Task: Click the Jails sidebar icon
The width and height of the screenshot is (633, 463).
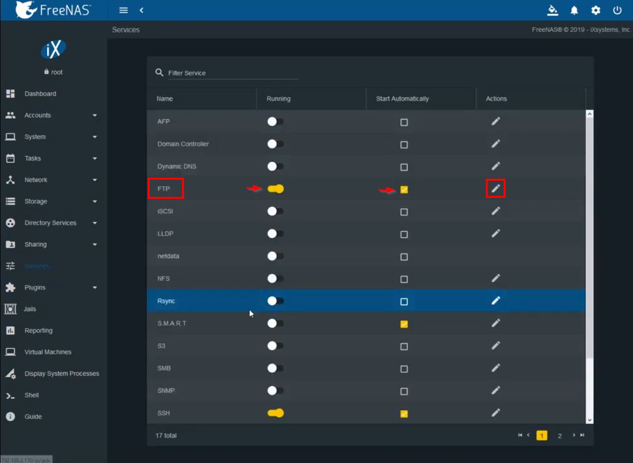Action: [x=10, y=309]
